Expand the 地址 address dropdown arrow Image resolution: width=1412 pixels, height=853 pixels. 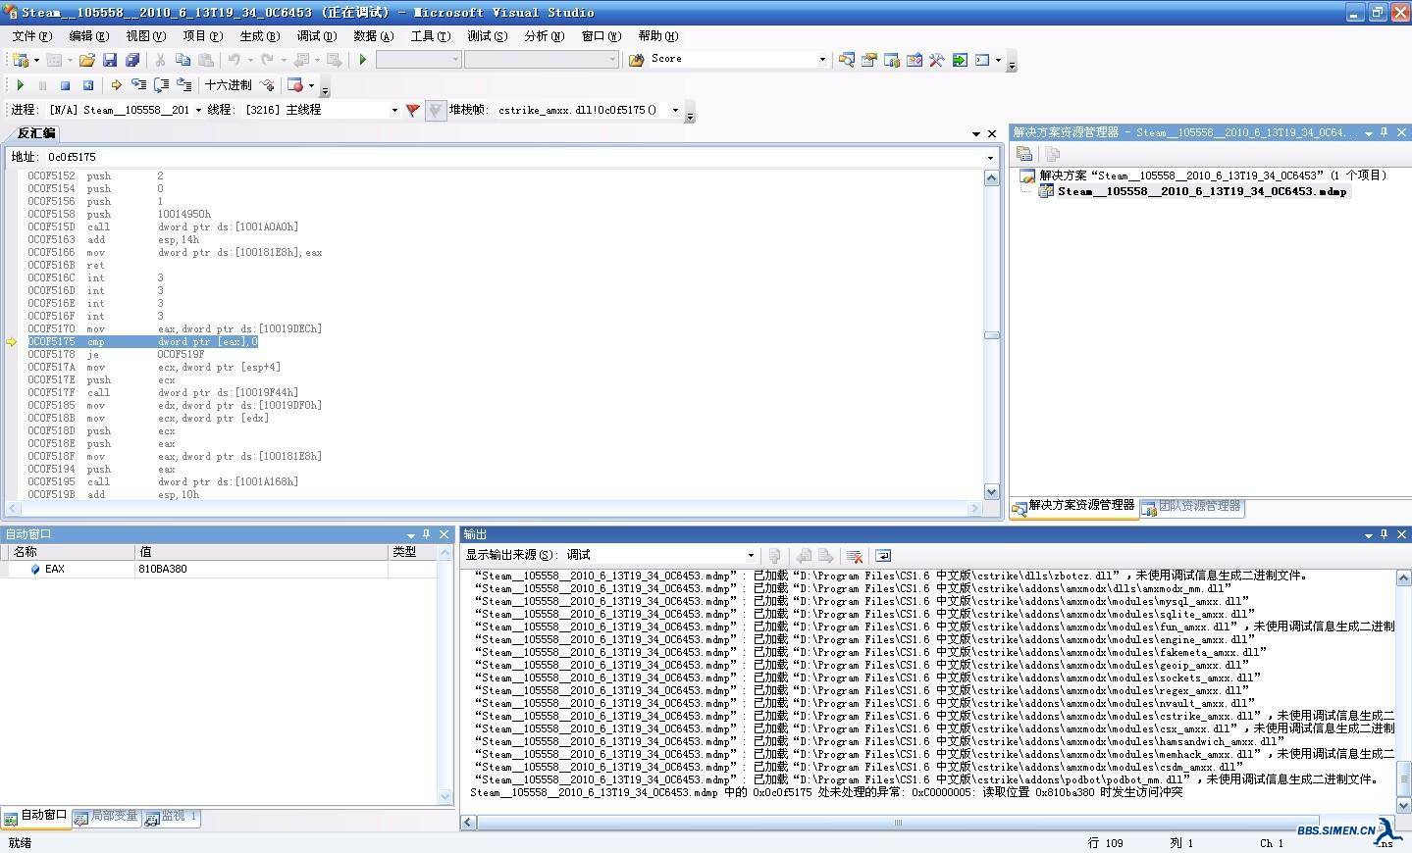pyautogui.click(x=989, y=158)
